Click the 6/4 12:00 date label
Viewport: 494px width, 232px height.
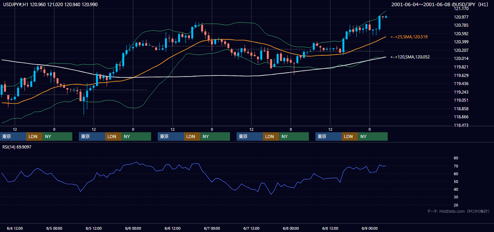click(15, 228)
